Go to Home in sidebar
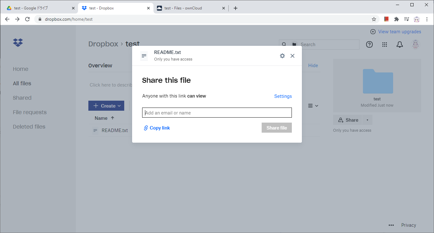This screenshot has width=434, height=233. pos(20,69)
